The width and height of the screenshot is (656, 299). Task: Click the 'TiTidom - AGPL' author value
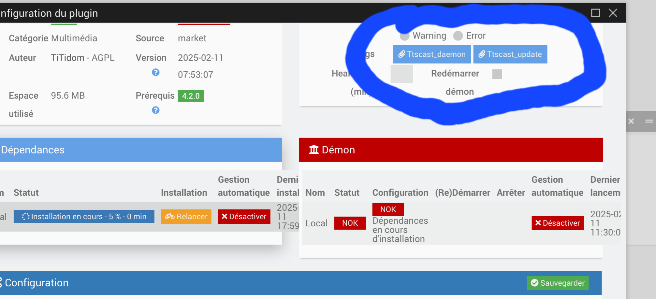tap(83, 58)
